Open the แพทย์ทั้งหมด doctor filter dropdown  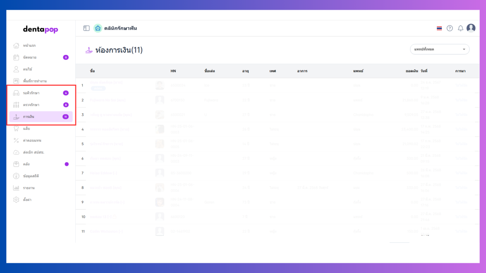(x=440, y=49)
